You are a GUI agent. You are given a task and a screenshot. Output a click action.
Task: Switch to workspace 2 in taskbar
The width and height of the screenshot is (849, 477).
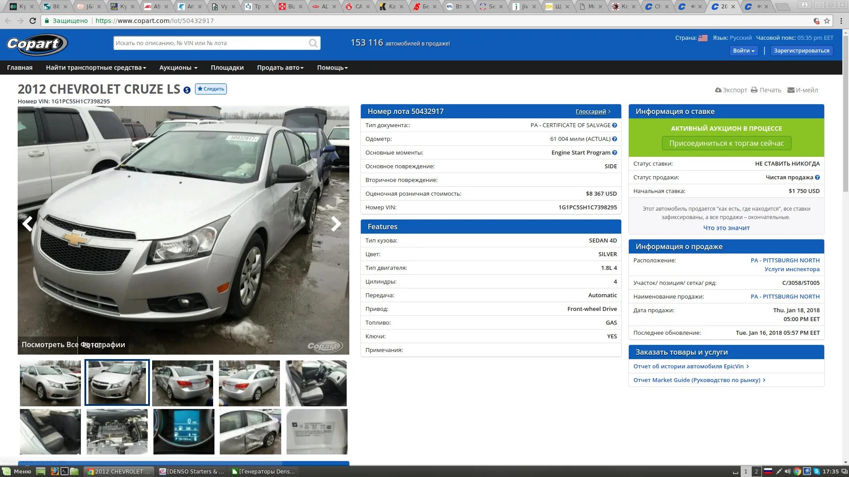pos(757,471)
